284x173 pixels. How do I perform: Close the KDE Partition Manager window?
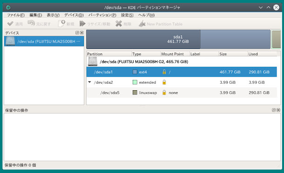pos(276,7)
